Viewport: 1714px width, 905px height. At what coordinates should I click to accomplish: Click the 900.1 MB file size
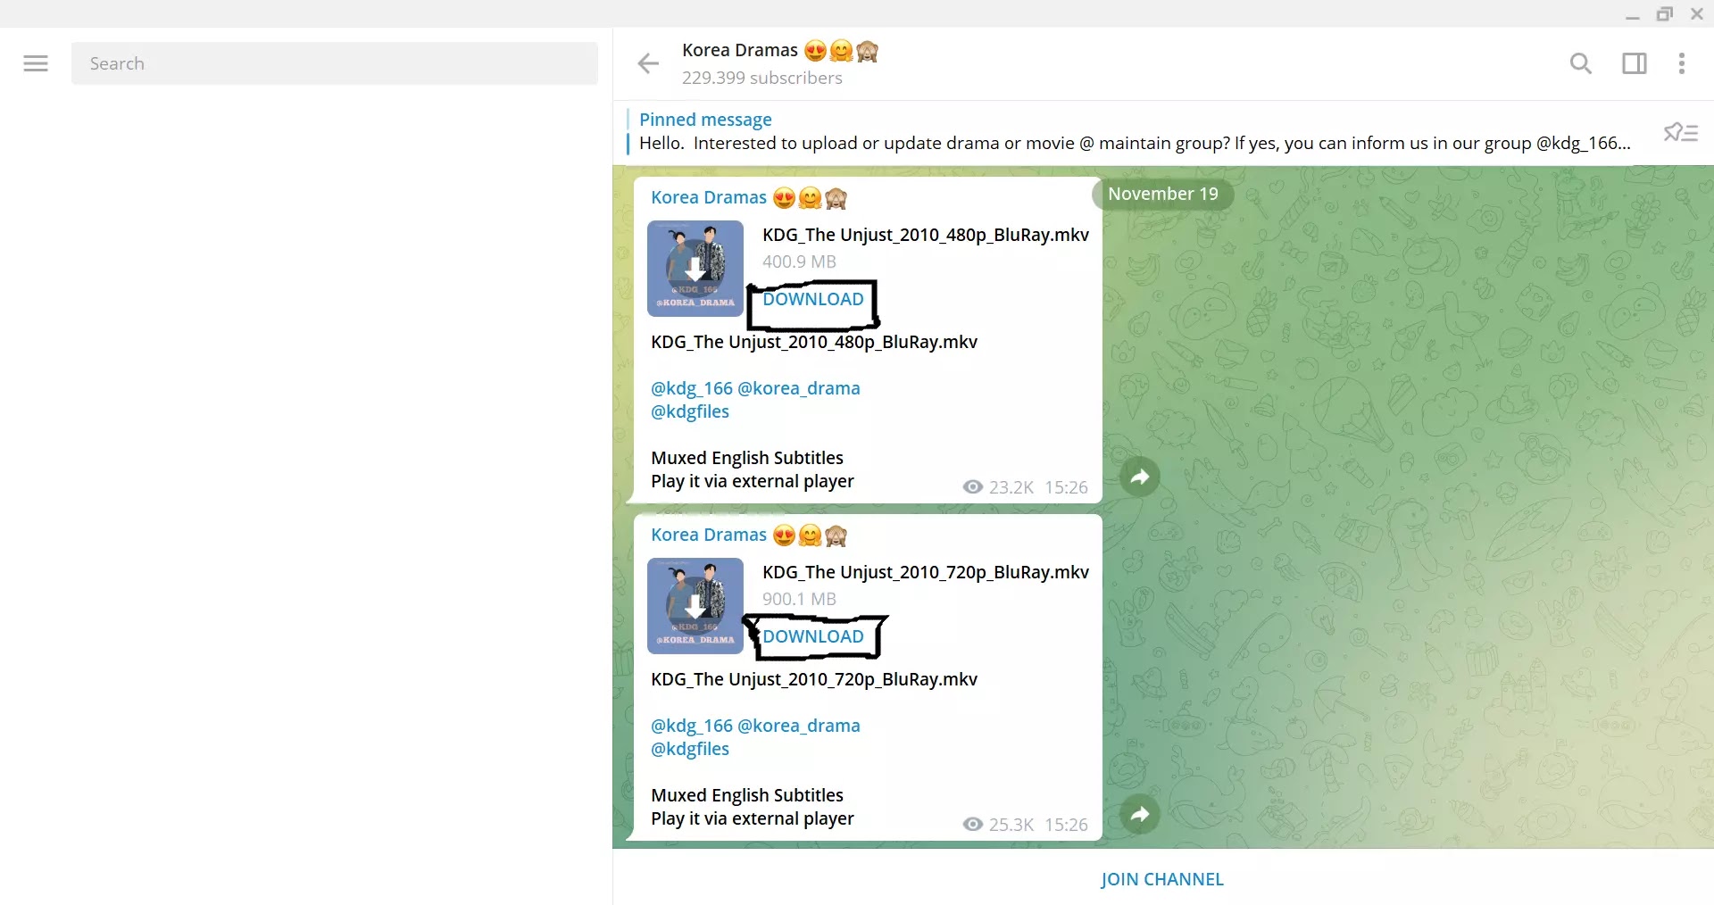click(799, 599)
